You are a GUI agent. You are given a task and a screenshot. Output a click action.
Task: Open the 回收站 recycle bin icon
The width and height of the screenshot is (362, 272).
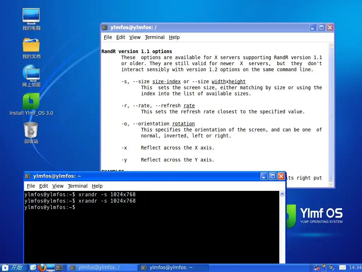31,133
